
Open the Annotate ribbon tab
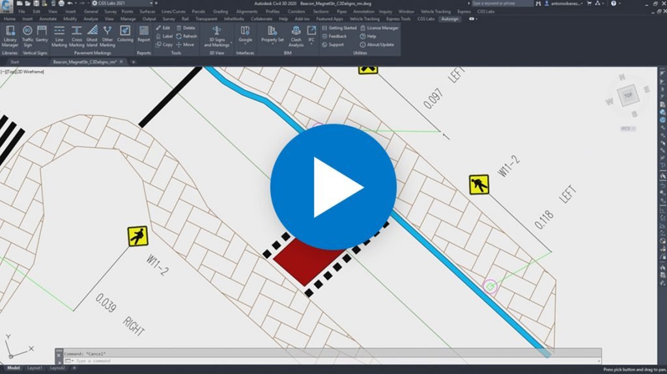pos(48,19)
